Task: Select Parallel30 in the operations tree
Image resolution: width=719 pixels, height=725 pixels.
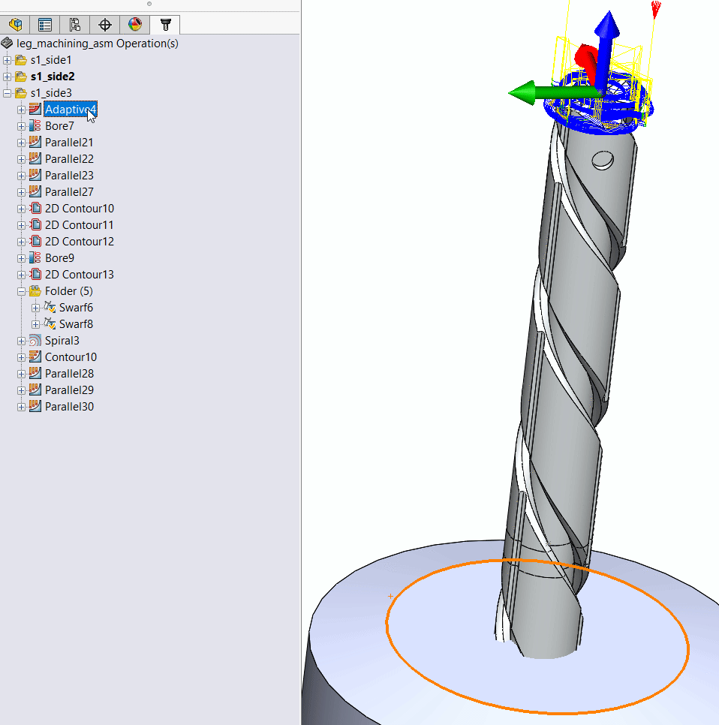Action: tap(69, 407)
